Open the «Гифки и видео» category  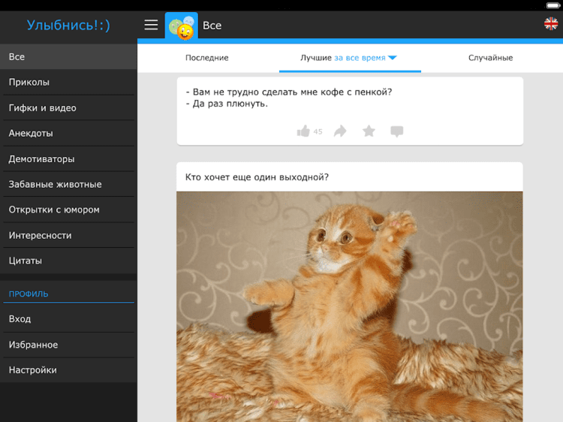pos(42,108)
